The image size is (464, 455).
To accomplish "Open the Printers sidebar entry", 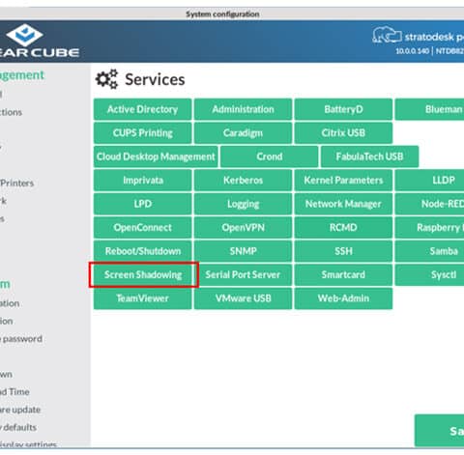I will [16, 183].
